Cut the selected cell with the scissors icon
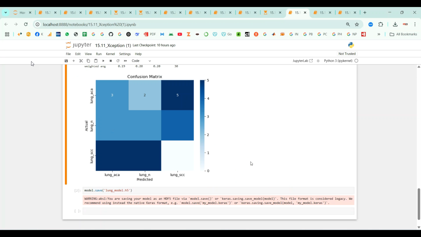The image size is (421, 237). tap(81, 61)
